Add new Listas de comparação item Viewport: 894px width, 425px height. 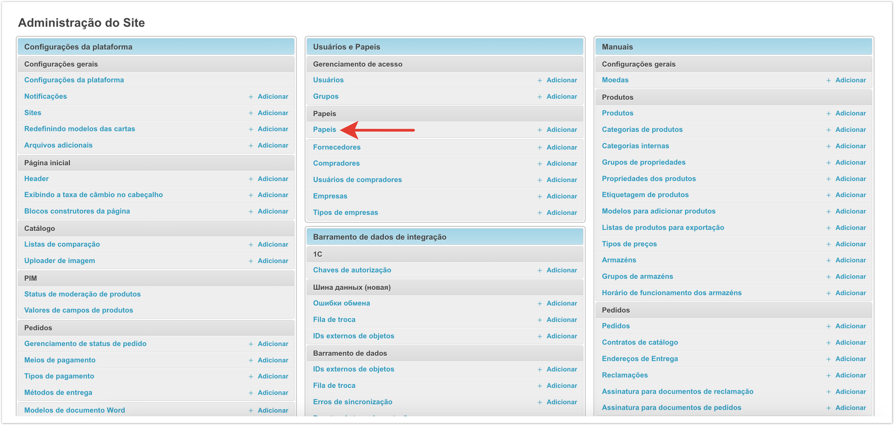pos(272,244)
